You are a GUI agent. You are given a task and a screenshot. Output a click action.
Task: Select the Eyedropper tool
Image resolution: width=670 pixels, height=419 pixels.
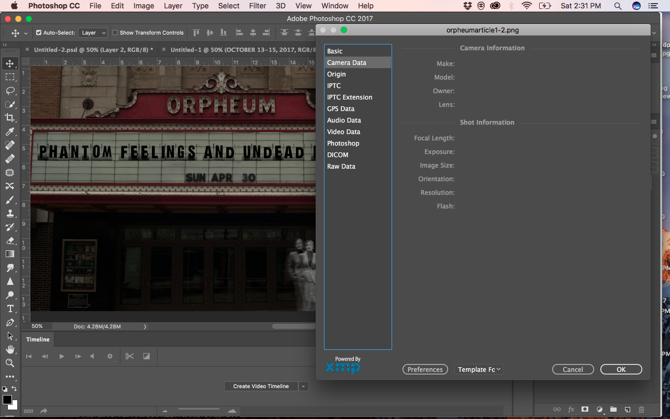10,131
